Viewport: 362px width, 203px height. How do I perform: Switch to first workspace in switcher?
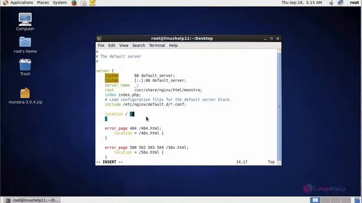tap(315, 200)
